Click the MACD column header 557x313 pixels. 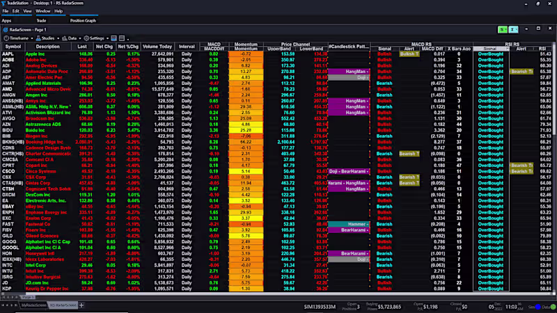click(214, 45)
